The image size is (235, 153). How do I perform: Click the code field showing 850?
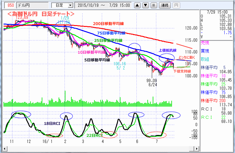click(10, 5)
